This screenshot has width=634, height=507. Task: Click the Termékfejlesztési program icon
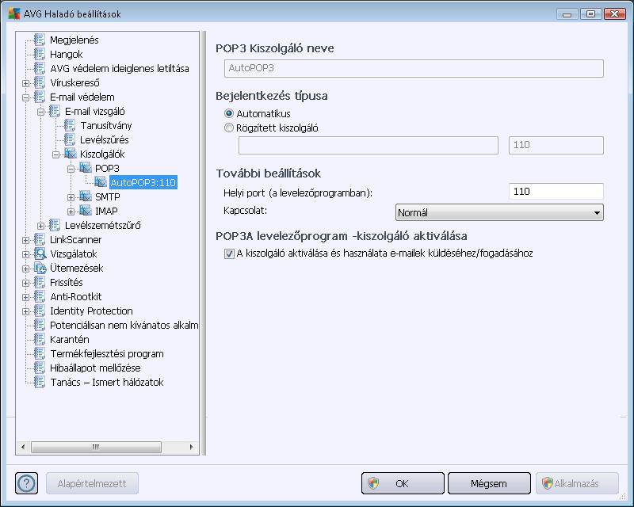tap(40, 353)
